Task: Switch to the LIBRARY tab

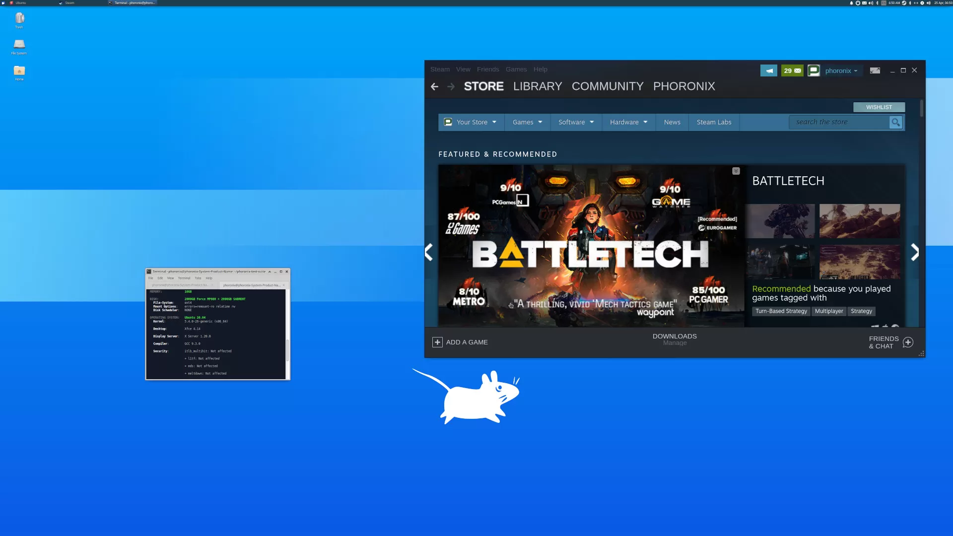Action: [538, 86]
